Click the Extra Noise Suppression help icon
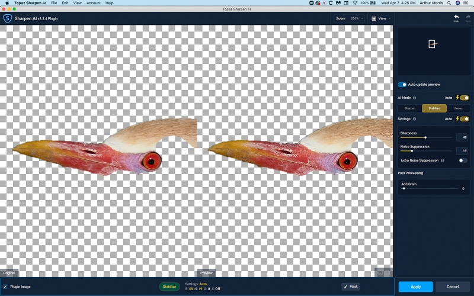The image size is (474, 296). click(443, 160)
